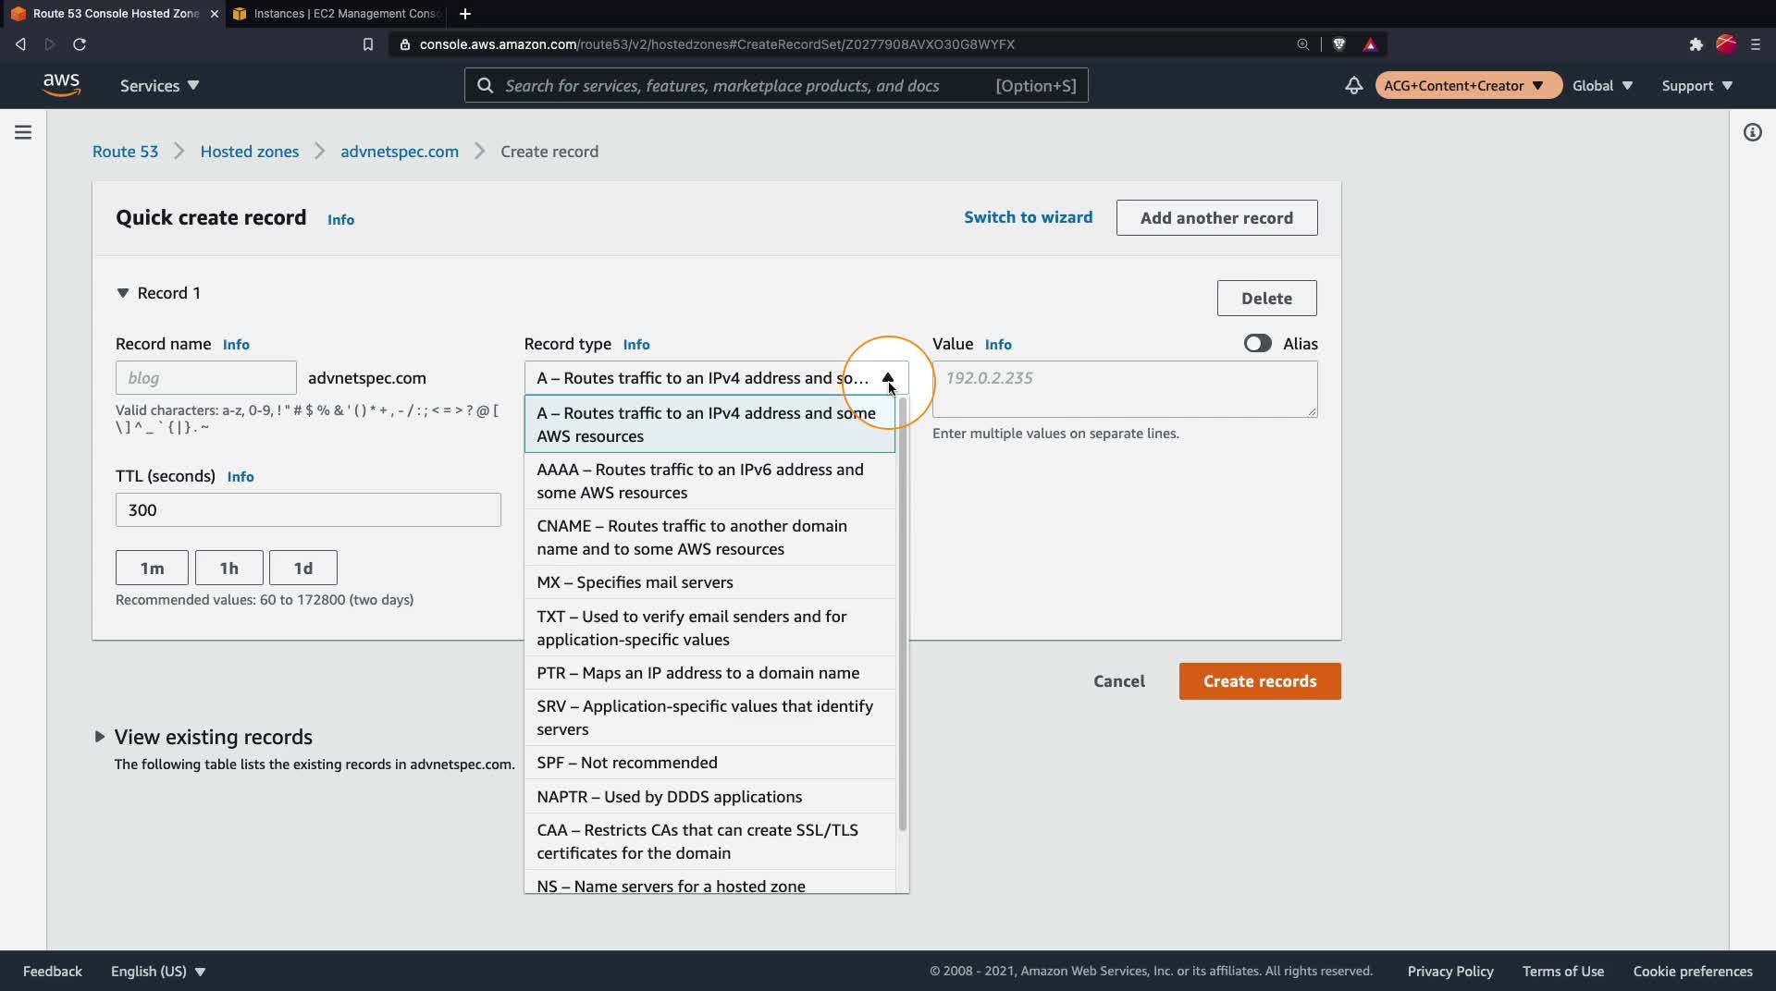Select the NS name servers option
Screen dimensions: 1776x991
pos(709,882)
